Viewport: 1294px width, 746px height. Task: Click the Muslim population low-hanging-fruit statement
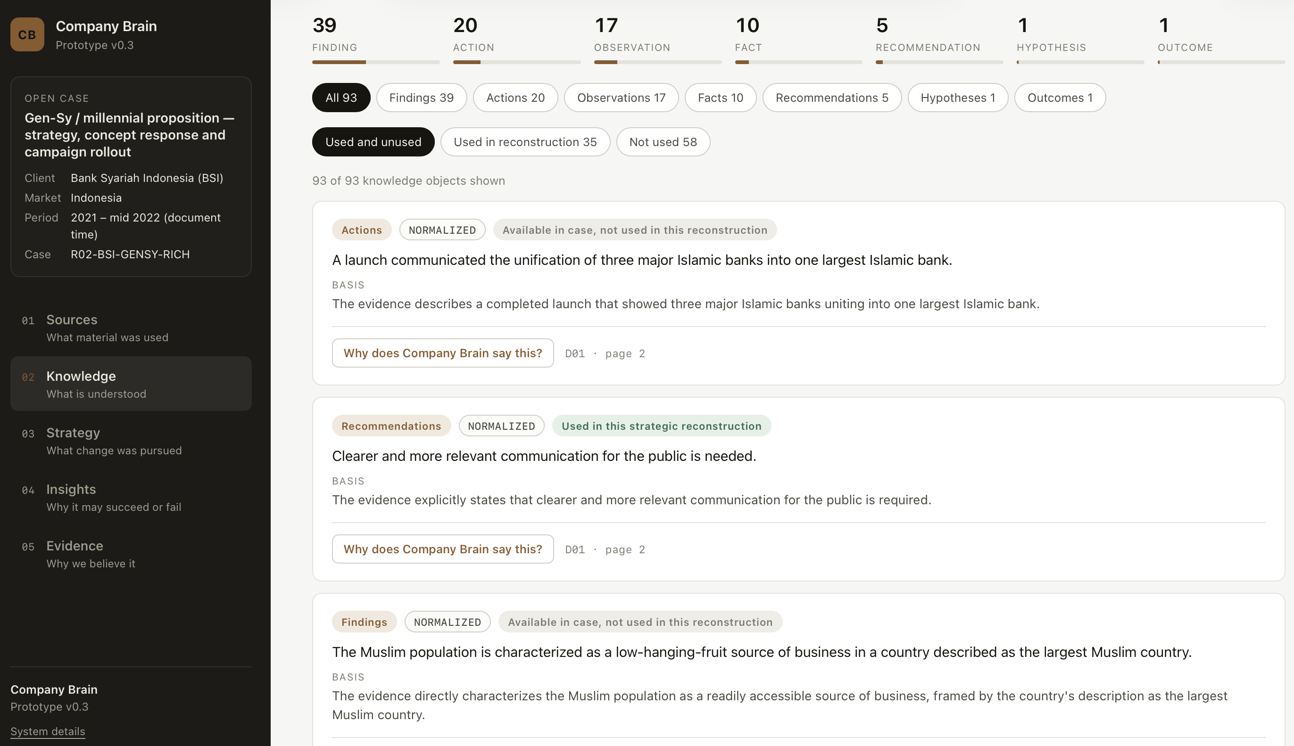click(762, 652)
